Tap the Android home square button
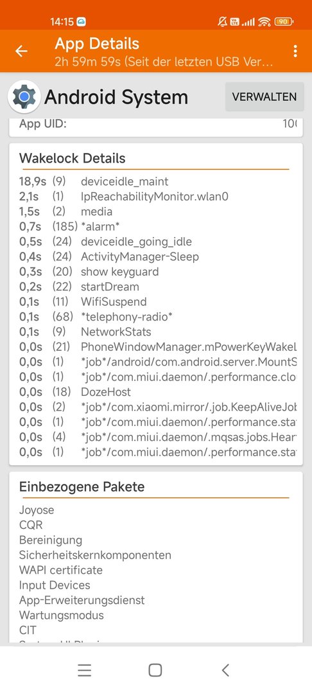This screenshot has height=694, width=312. (x=155, y=670)
